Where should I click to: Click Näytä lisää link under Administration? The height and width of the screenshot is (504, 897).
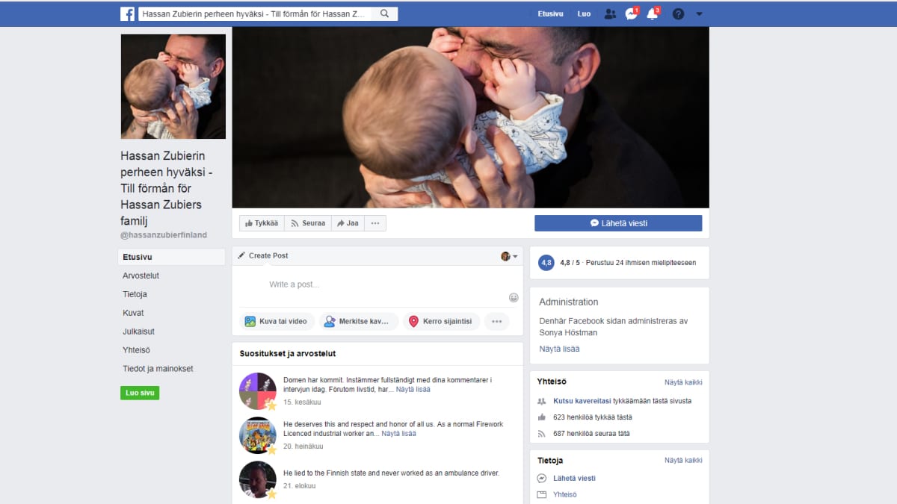559,349
